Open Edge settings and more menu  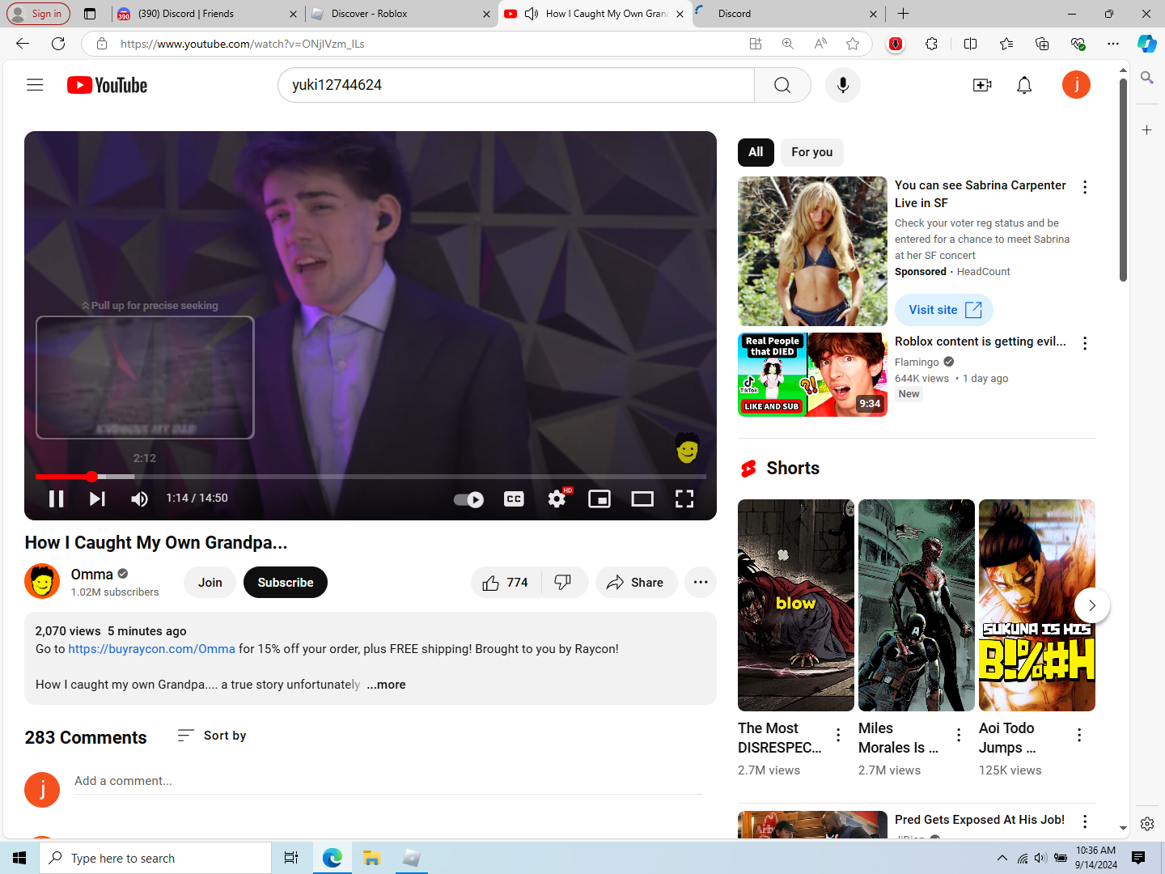pos(1113,44)
